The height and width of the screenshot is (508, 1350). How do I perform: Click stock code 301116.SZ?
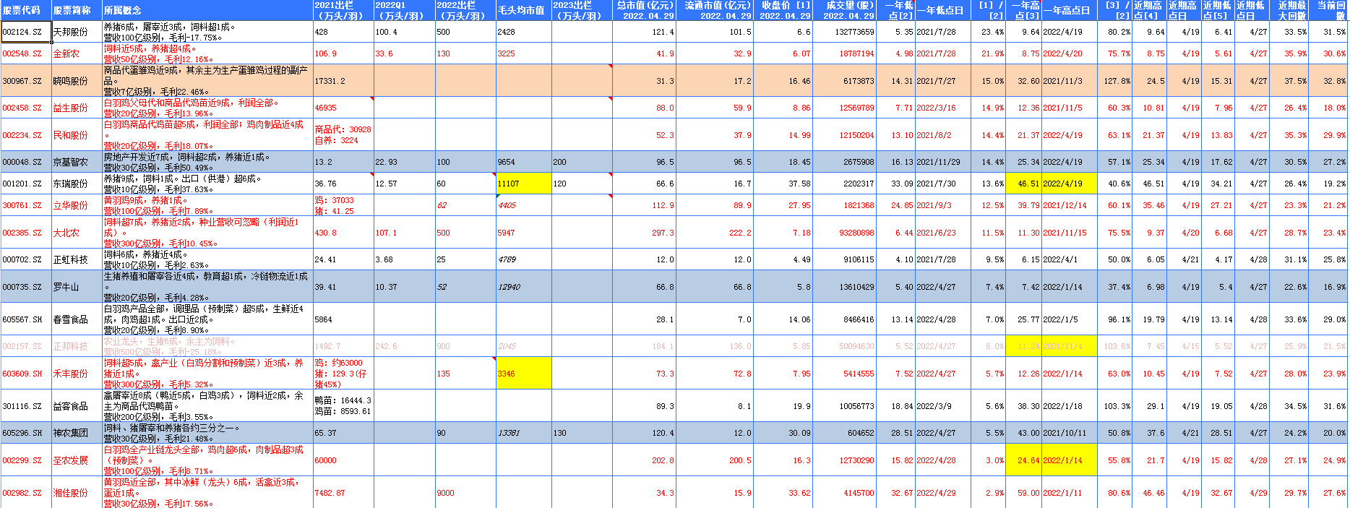(x=26, y=406)
